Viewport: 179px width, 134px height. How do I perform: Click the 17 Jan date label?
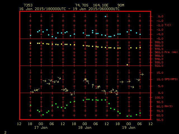[x=41, y=127]
